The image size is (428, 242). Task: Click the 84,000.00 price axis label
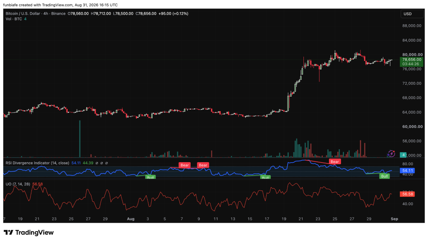412,40
